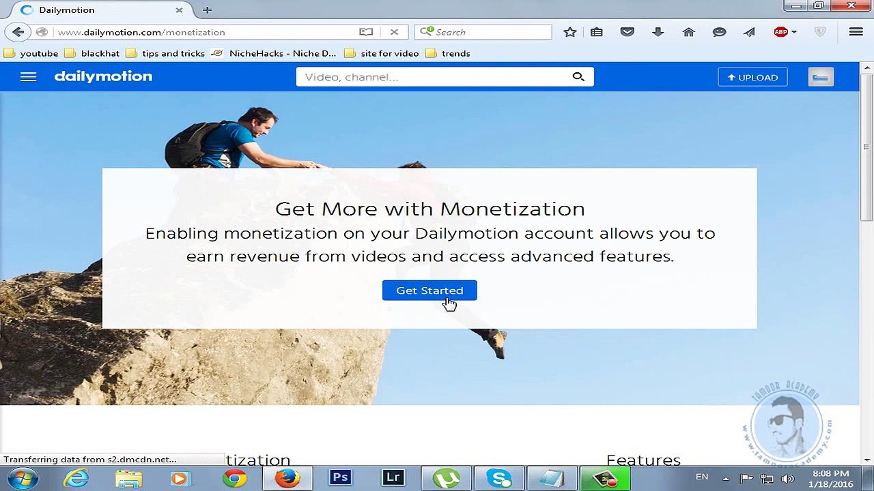Open a new browser tab
The image size is (874, 491).
tap(207, 10)
